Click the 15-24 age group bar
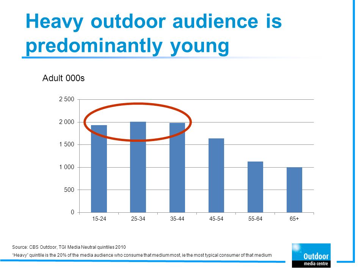 [99, 169]
